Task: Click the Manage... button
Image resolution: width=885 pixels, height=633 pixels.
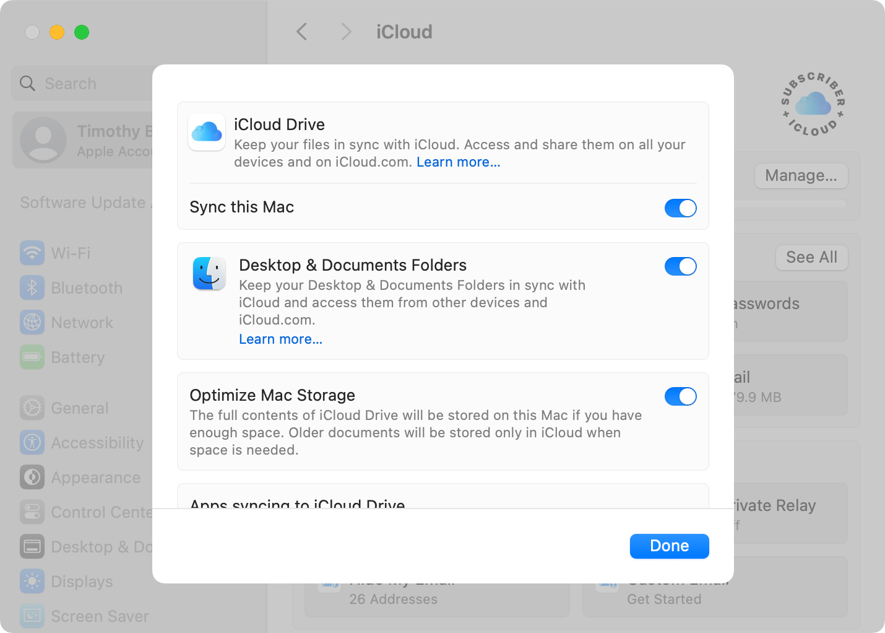Action: point(801,176)
